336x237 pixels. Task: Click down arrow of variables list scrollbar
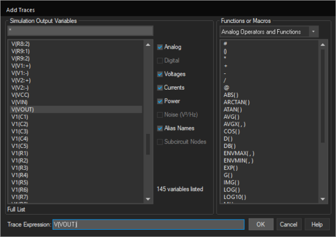148,199
